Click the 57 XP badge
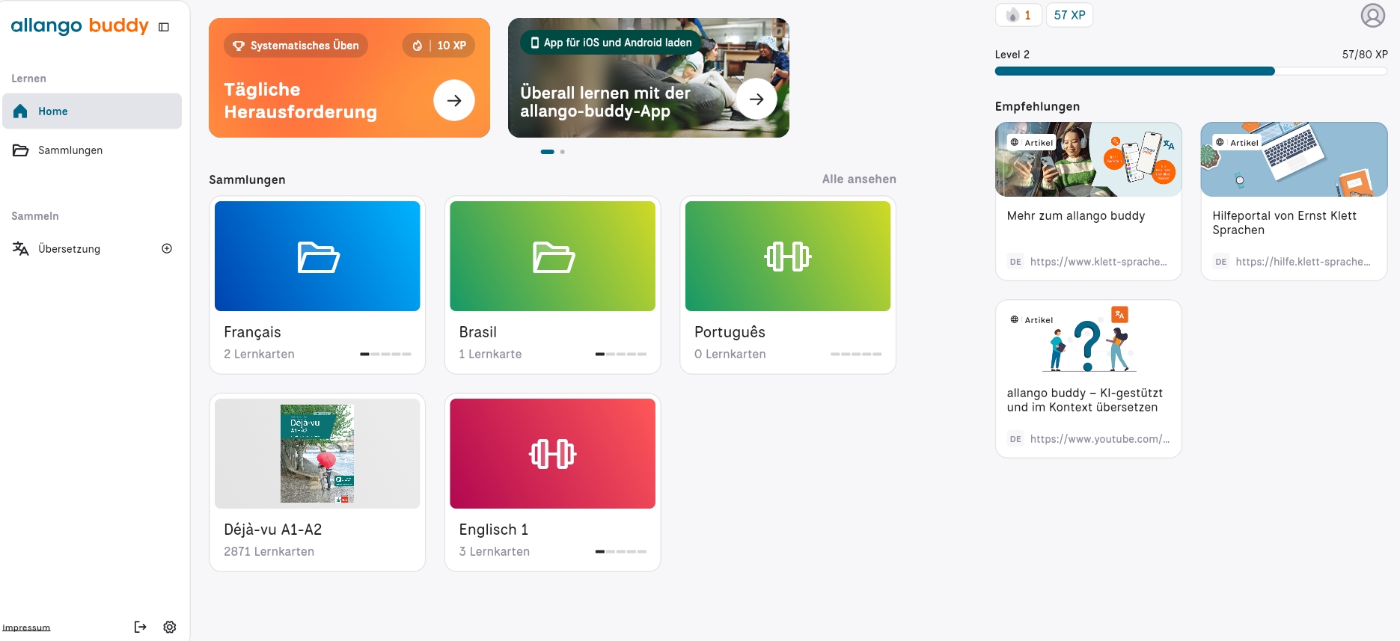Image resolution: width=1400 pixels, height=641 pixels. [x=1069, y=15]
